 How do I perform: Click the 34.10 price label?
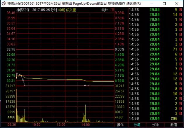pyautogui.click(x=11, y=39)
